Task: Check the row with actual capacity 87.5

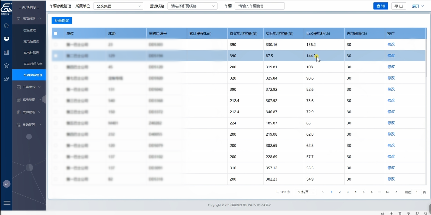Action: [x=56, y=56]
